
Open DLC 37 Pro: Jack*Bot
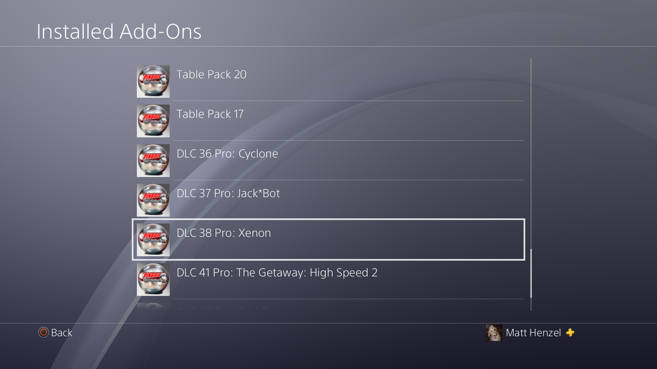click(x=328, y=200)
